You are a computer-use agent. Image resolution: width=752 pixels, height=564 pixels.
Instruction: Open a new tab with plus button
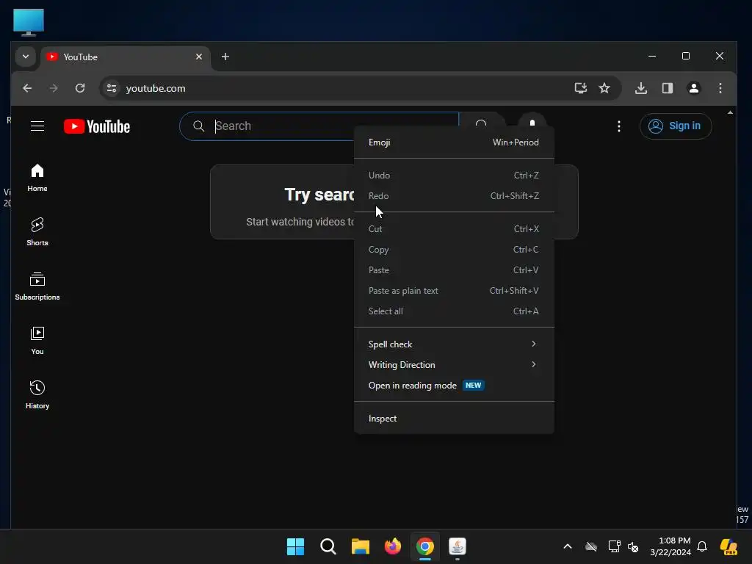point(225,57)
